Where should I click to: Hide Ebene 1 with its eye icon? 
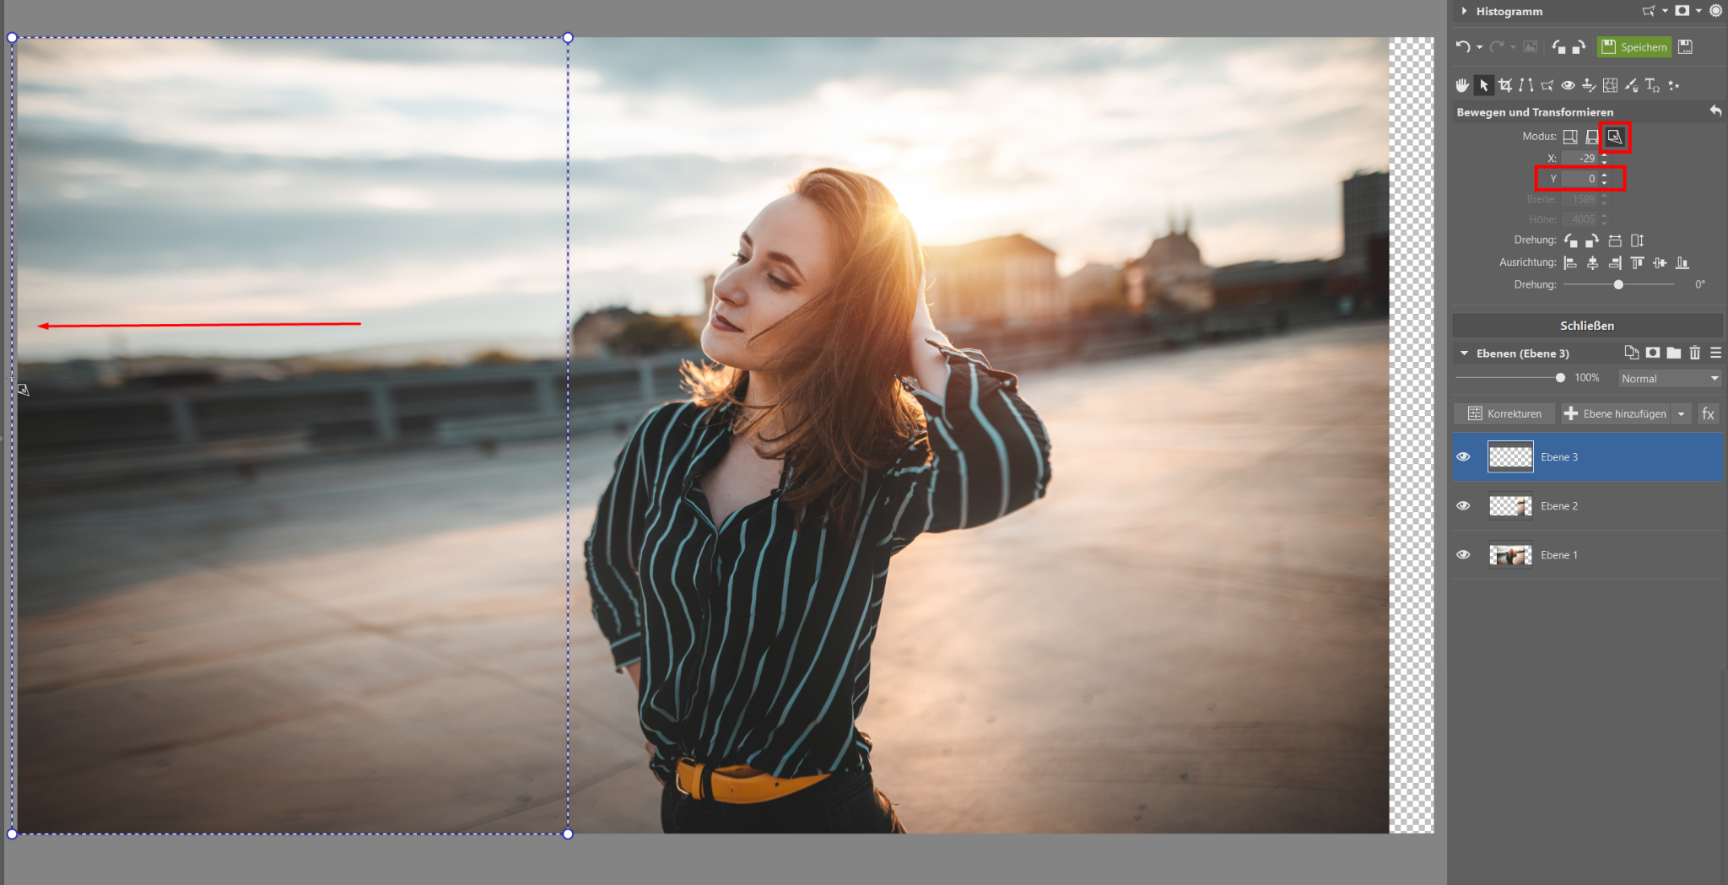click(x=1463, y=554)
